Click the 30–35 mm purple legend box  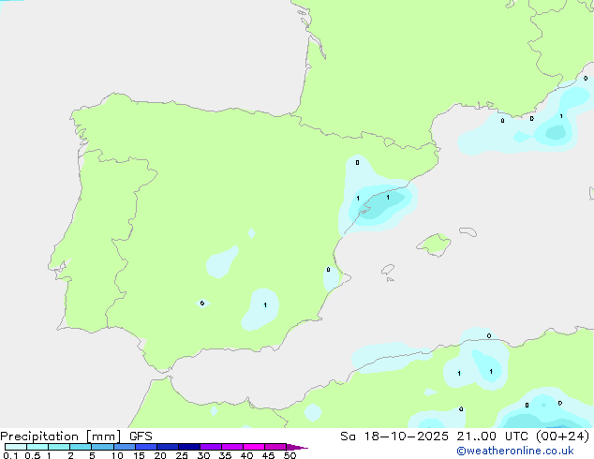click(x=211, y=447)
